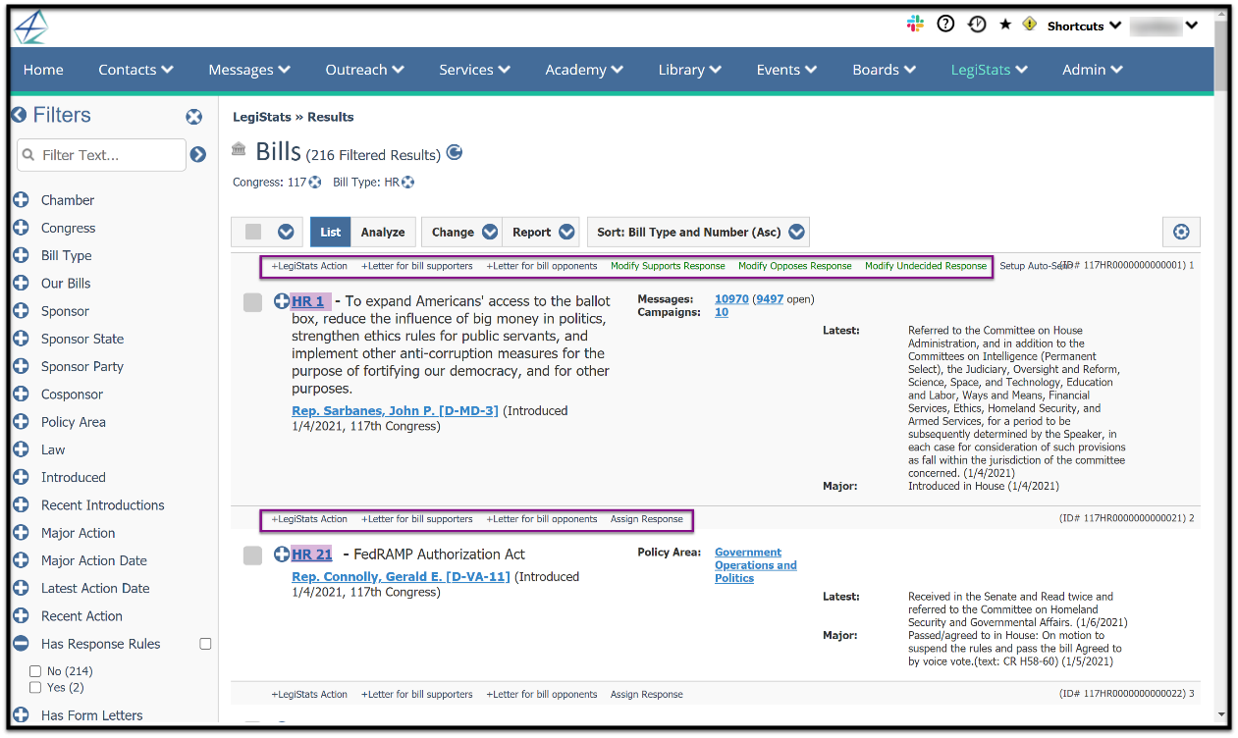
Task: Switch to the Analyze view
Action: (383, 232)
